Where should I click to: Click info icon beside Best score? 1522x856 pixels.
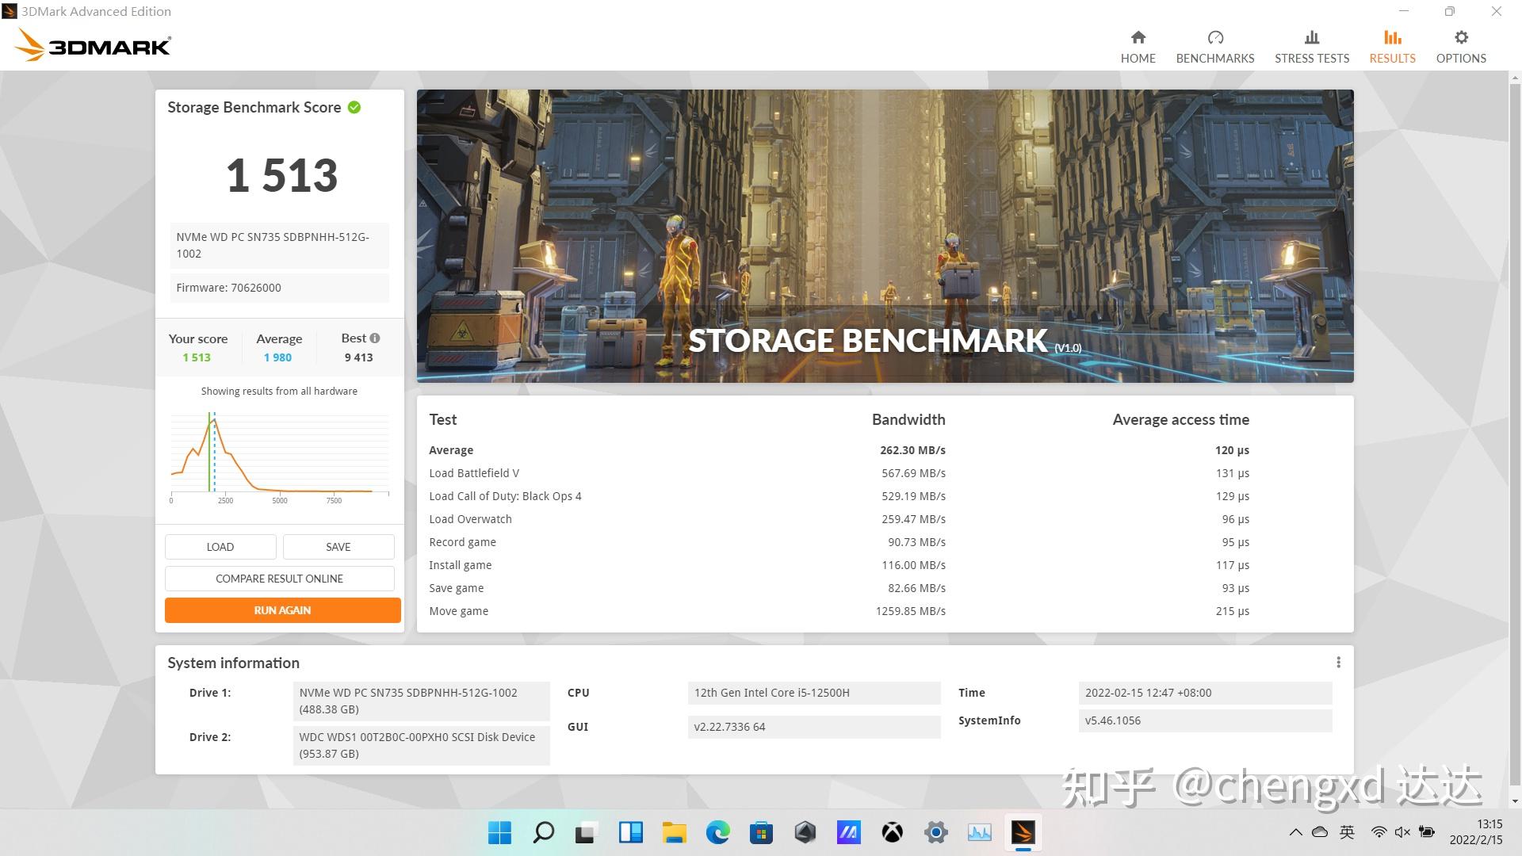375,338
